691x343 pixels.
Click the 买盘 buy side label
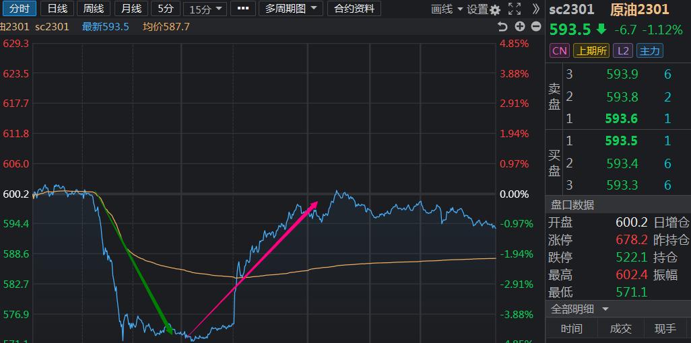tap(554, 163)
